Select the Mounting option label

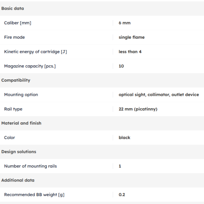click(x=21, y=95)
